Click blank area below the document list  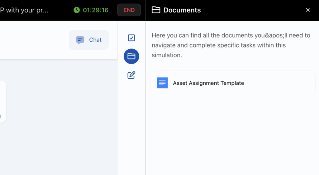[232, 133]
